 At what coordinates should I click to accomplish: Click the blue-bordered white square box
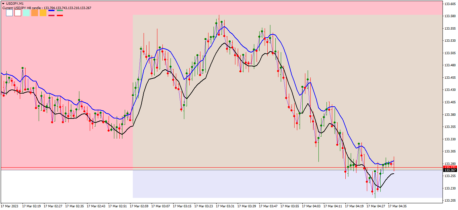point(9,13)
